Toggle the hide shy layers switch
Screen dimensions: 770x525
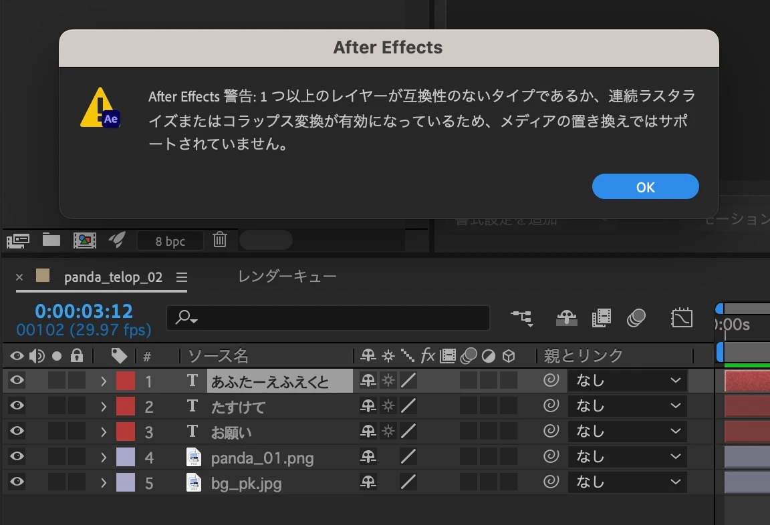[566, 318]
